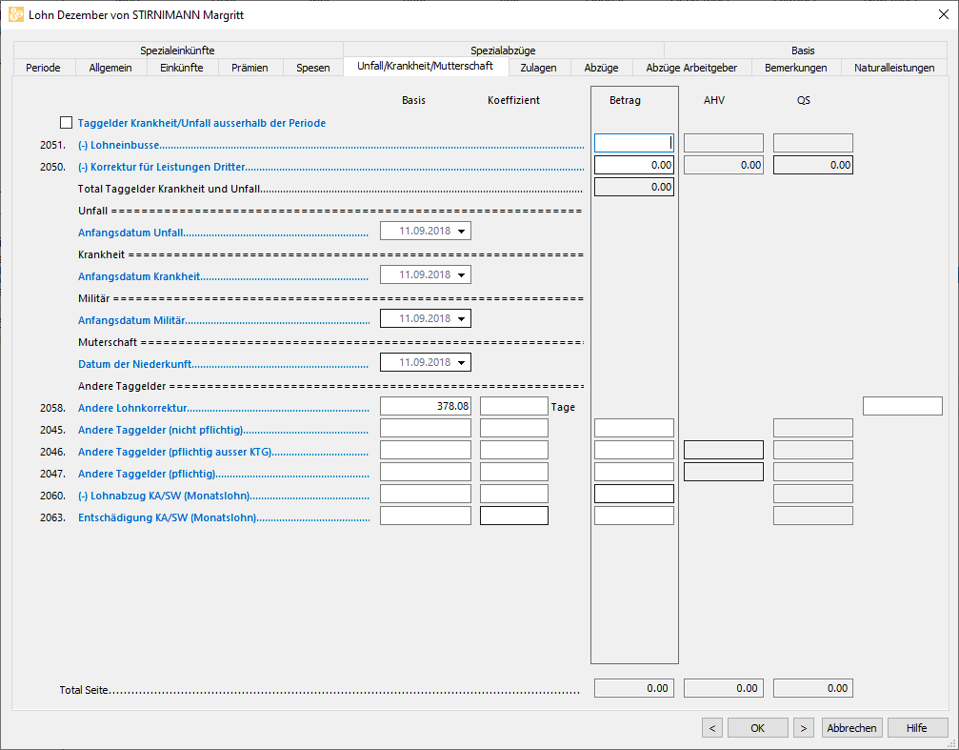Image resolution: width=959 pixels, height=750 pixels.
Task: Enable Taggelder Krankheit/Unfall ausserhalb der Periode checkbox
Action: [66, 123]
